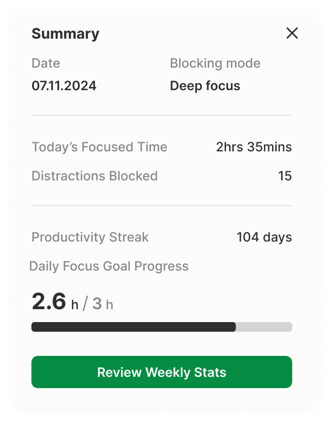The image size is (330, 423).
Task: Close the Summary panel with the X icon
Action: 292,33
